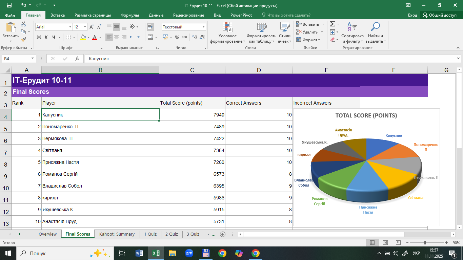Click the Format Painter brush icon

(23, 39)
